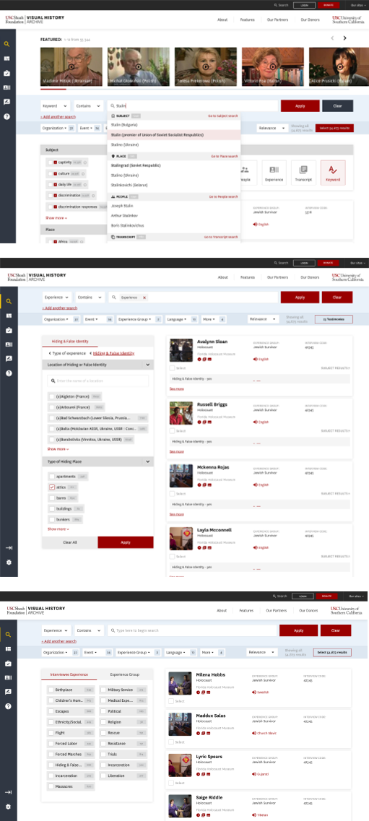The height and width of the screenshot is (821, 369).
Task: Check the Military Service experience checkbox
Action: [103, 690]
